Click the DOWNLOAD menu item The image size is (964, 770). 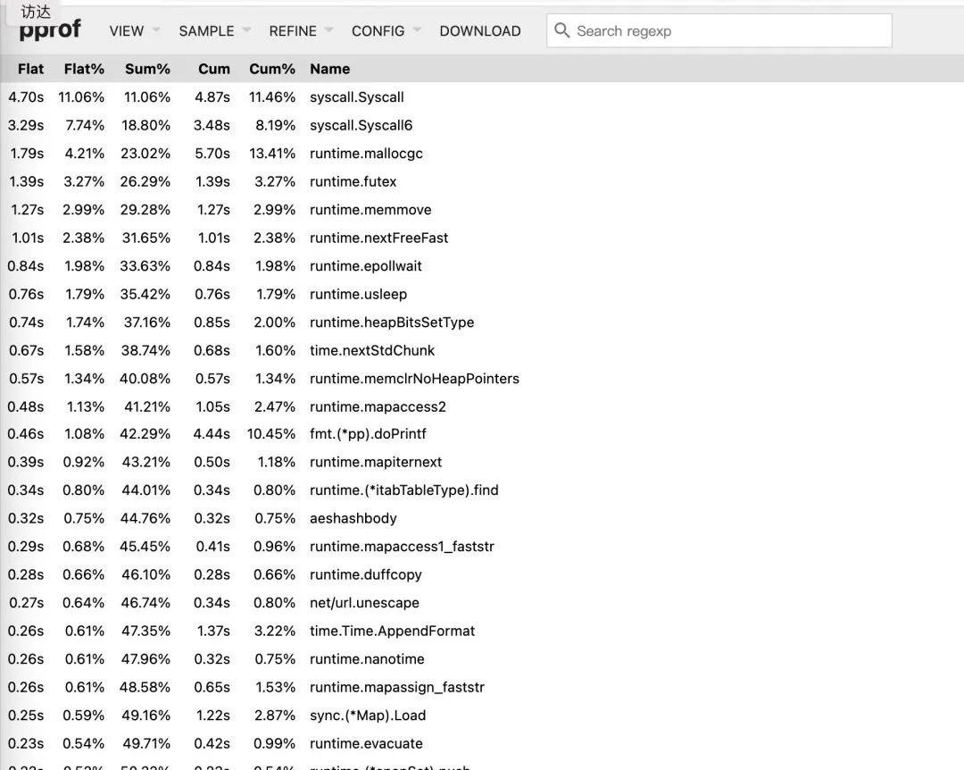(x=479, y=30)
